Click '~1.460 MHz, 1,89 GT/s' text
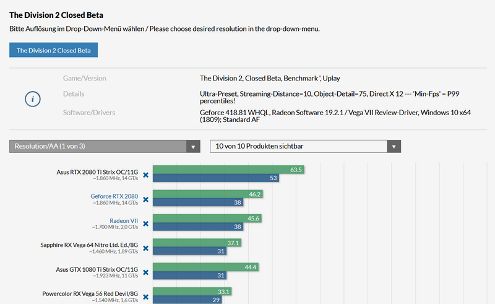 [113, 251]
